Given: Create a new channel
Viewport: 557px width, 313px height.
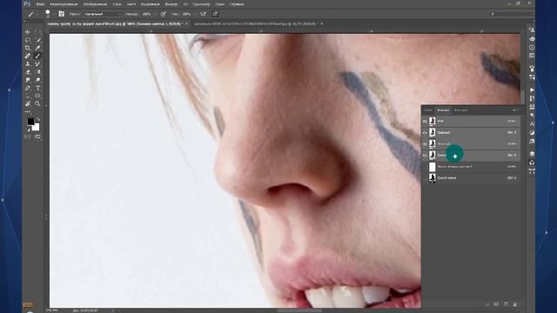Looking at the screenshot, I should click(x=506, y=304).
